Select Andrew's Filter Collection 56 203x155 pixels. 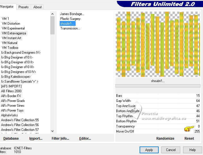tap(20, 125)
